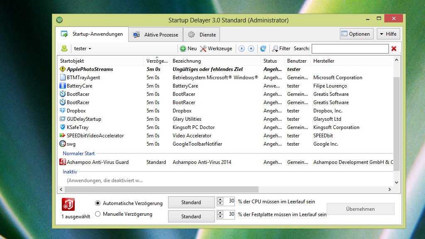425x239 pixels.
Task: Switch to the Dienste tab
Action: point(202,35)
